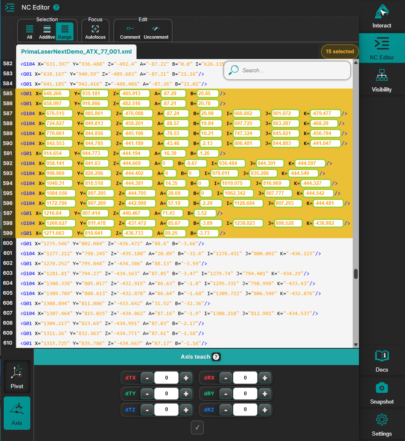
Task: Click line number 605 in gutter
Action: click(x=8, y=293)
